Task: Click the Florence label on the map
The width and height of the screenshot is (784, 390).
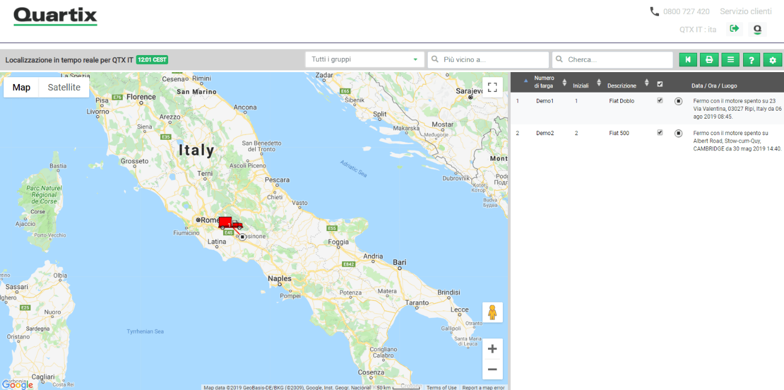Action: click(x=141, y=97)
